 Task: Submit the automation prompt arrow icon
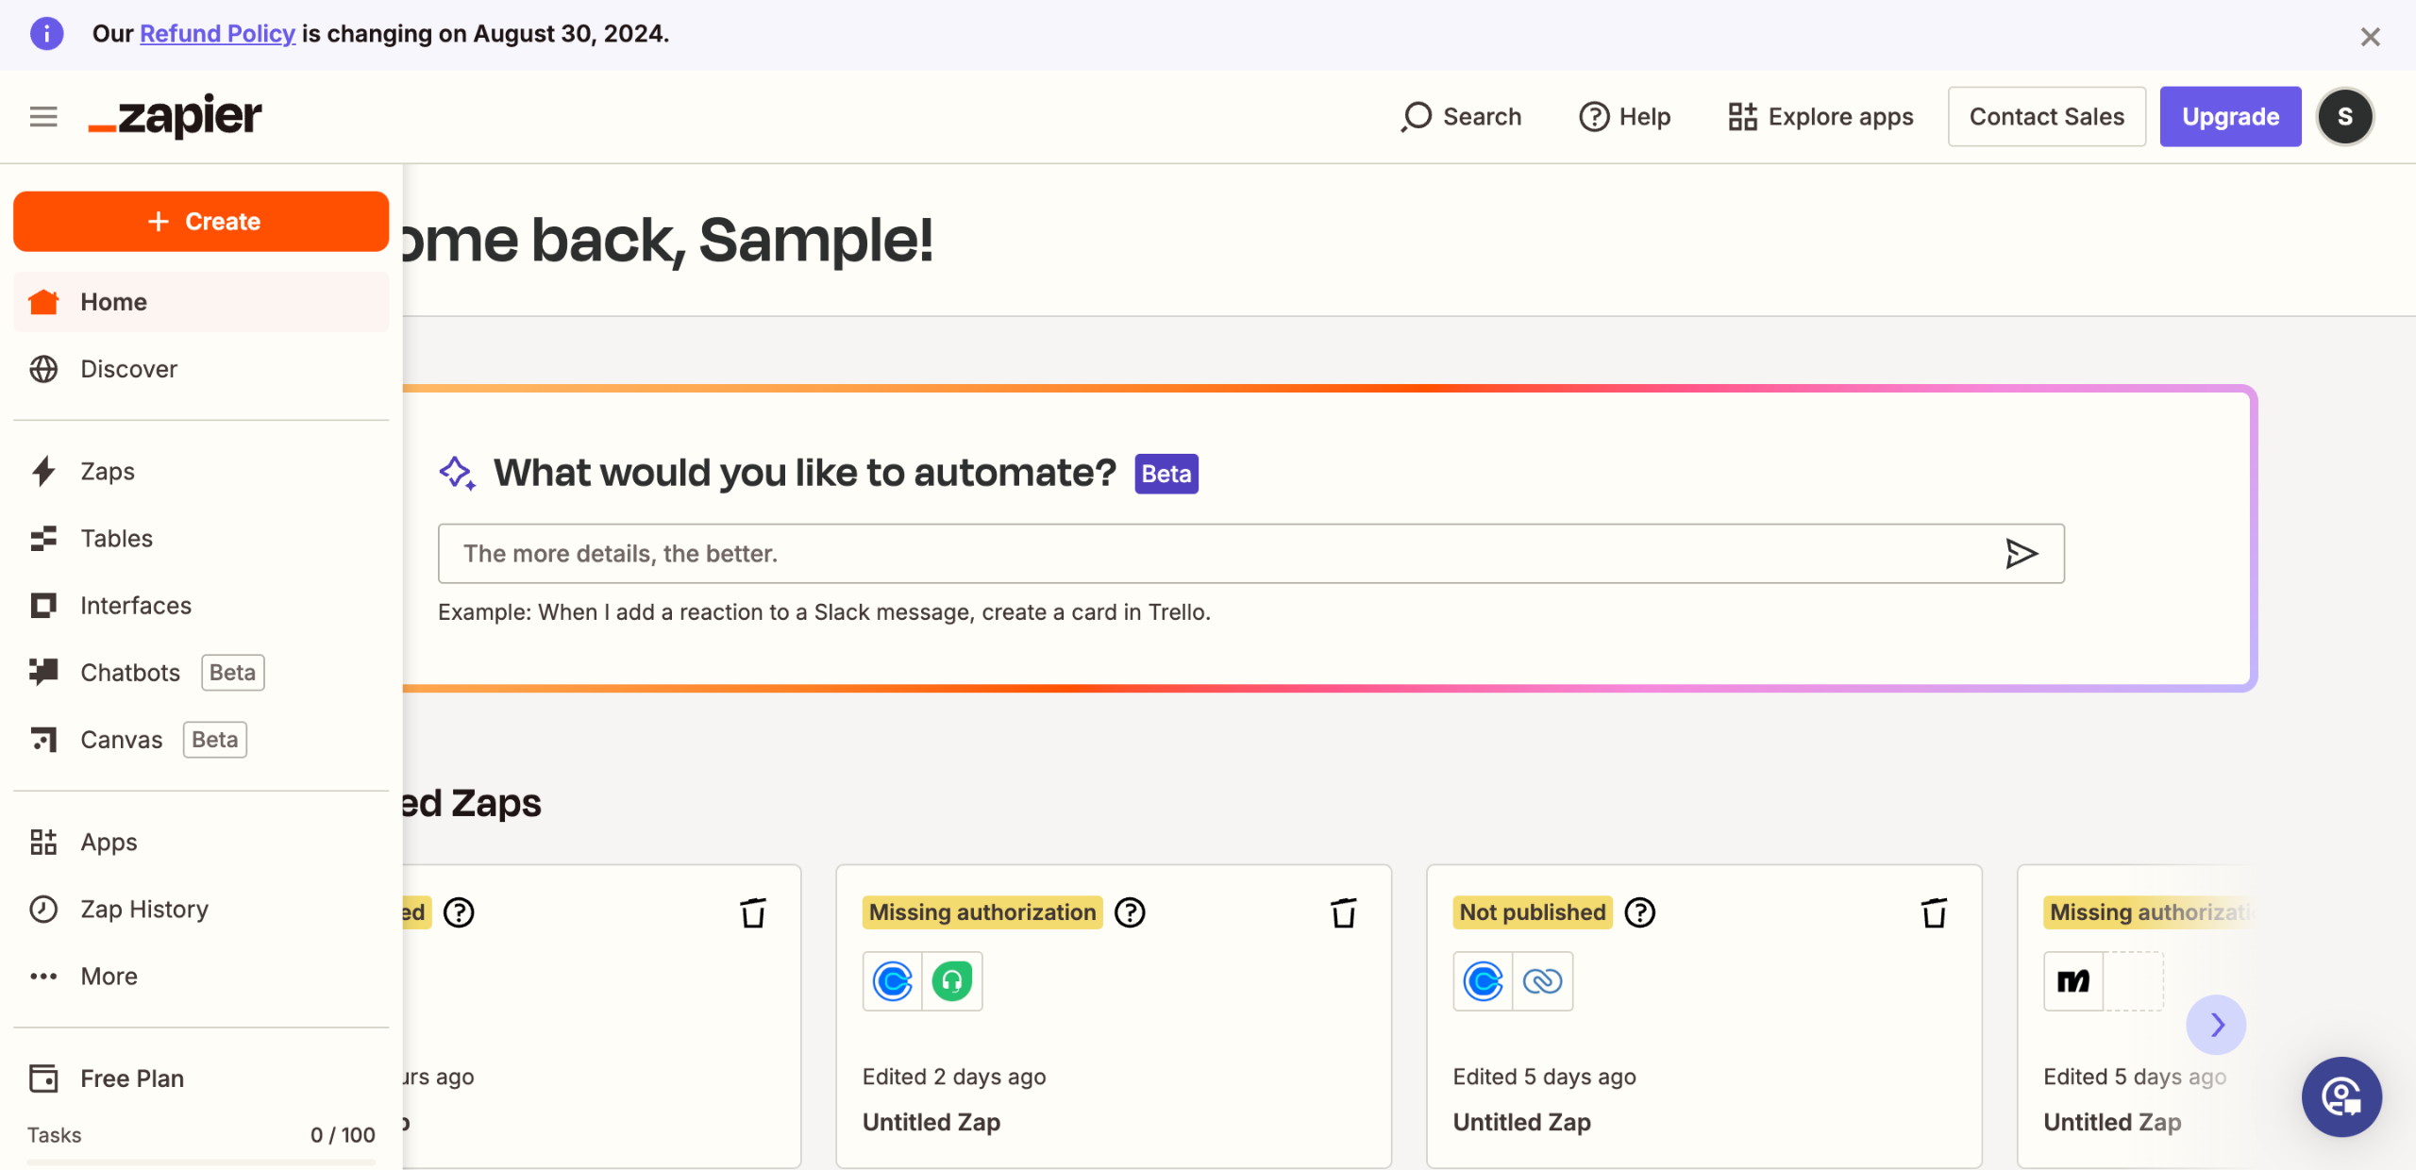click(2021, 554)
